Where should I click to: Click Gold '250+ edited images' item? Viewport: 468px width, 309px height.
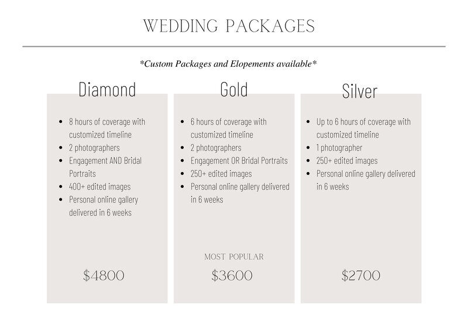[x=221, y=174]
